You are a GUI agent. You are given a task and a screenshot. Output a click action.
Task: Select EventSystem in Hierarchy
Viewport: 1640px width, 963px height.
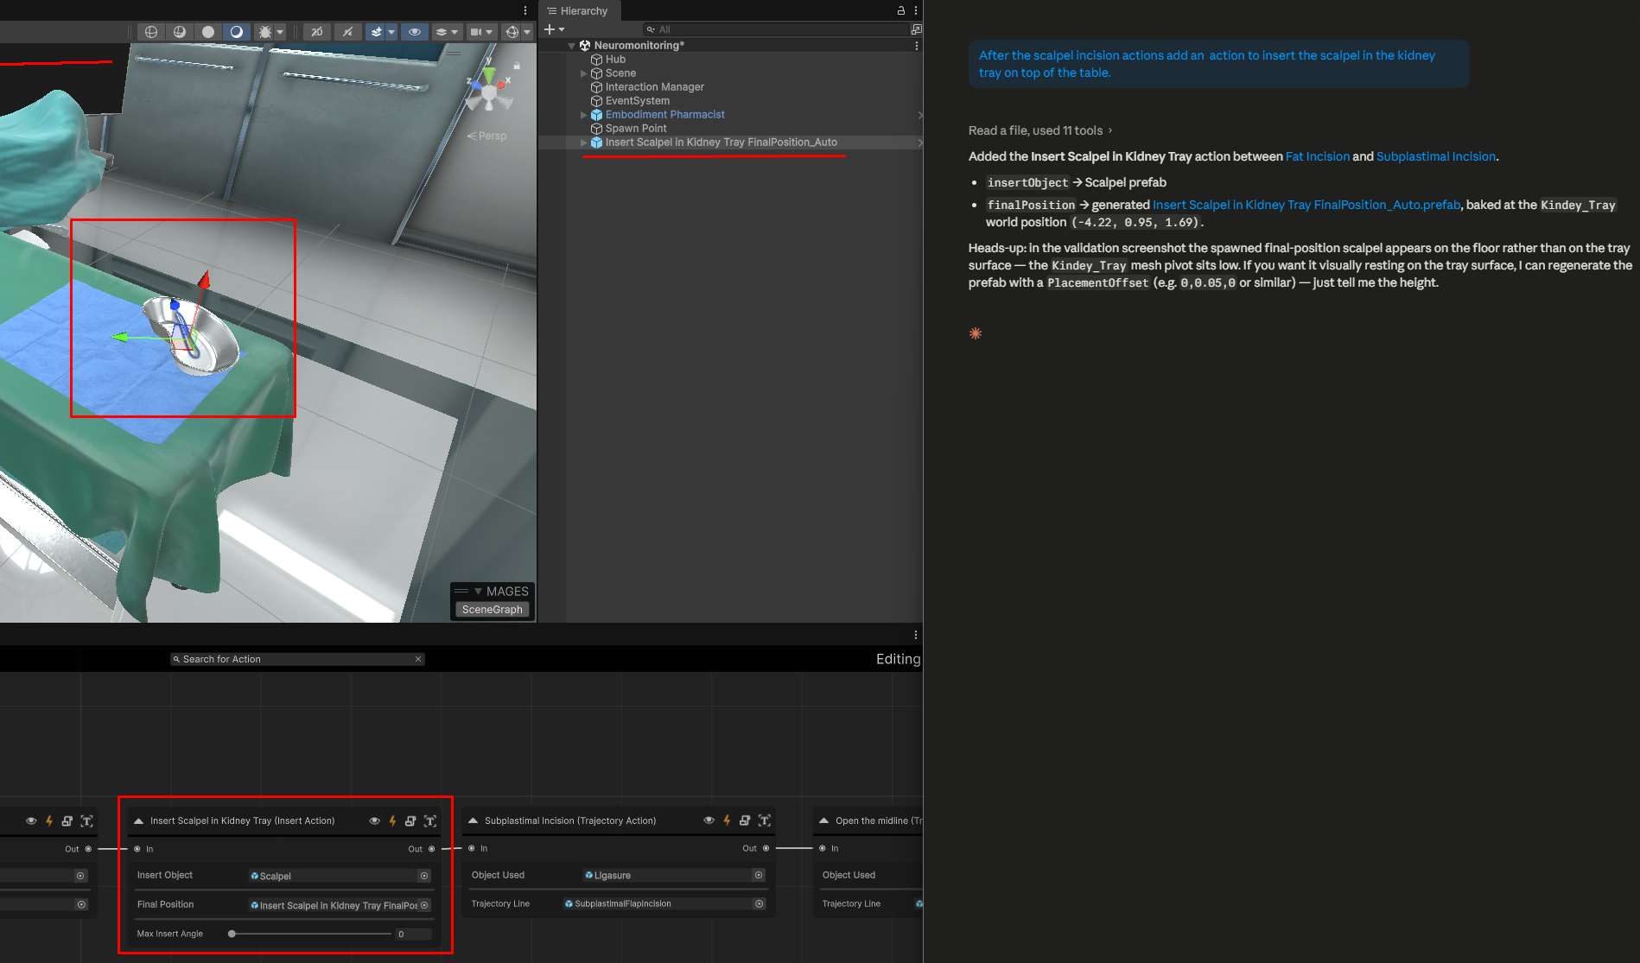click(637, 101)
